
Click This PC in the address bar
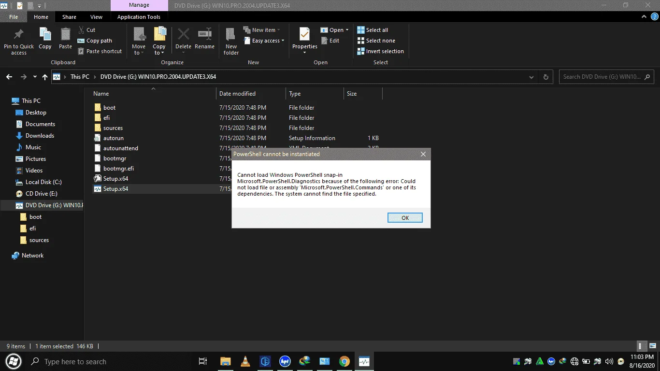[80, 77]
